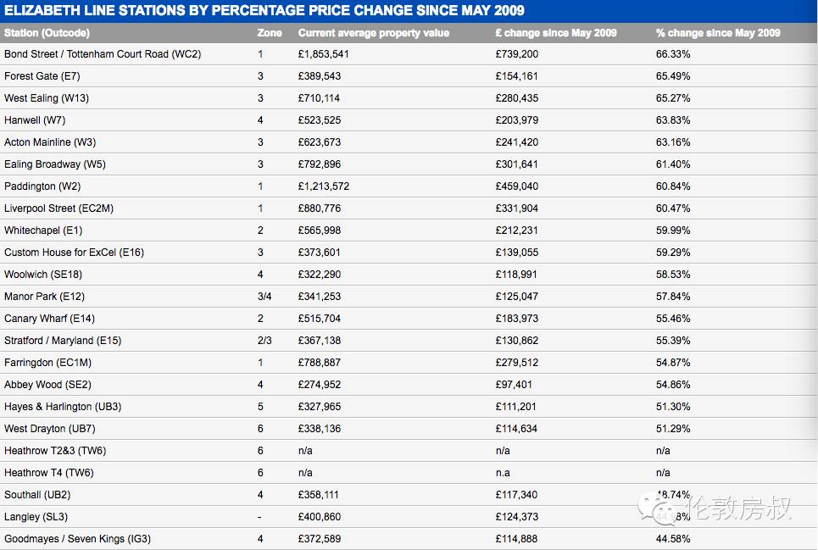
Task: Select 'Liverpool Street (EC2M)' station
Action: [59, 208]
